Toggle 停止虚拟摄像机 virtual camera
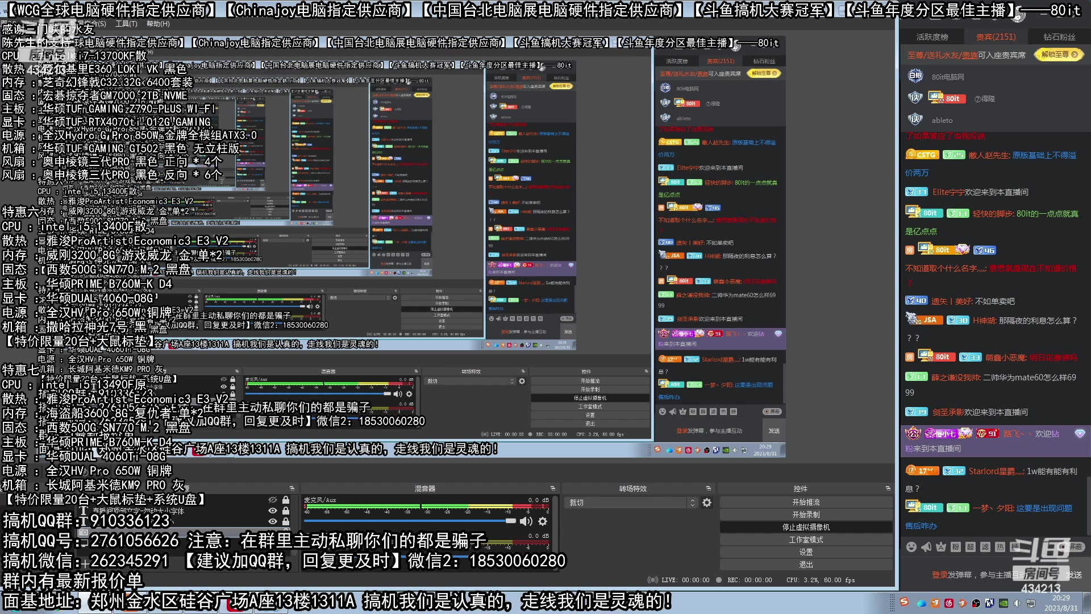This screenshot has width=1091, height=614. tap(806, 527)
